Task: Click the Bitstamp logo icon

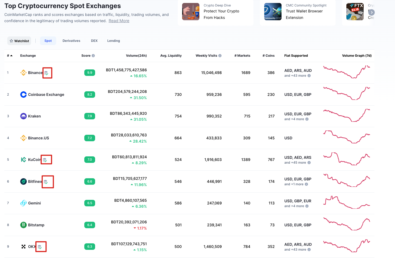Action: click(24, 225)
